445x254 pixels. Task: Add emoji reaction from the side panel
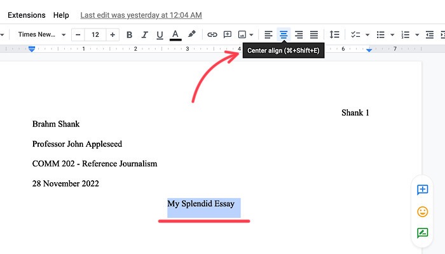point(422,211)
